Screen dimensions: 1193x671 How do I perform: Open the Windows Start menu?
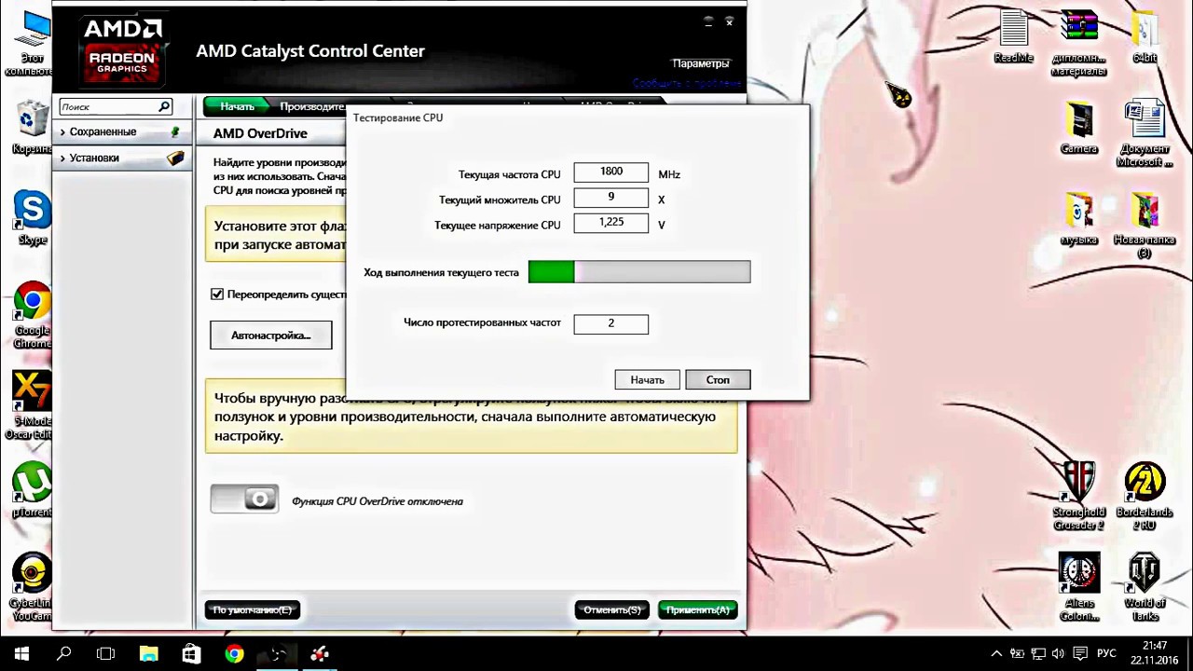pos(21,653)
